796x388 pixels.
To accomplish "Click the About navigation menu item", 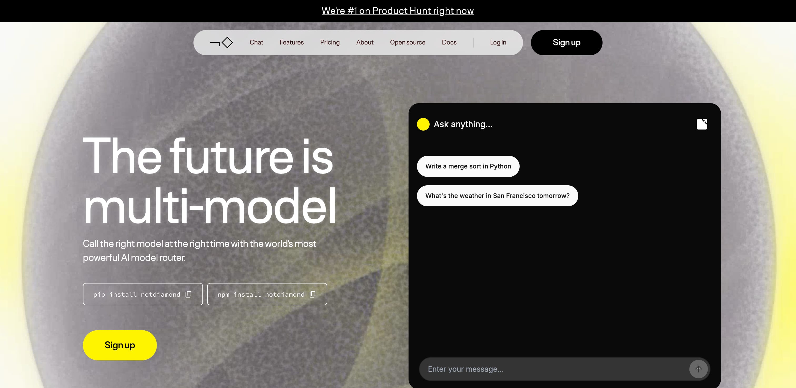I will point(365,42).
